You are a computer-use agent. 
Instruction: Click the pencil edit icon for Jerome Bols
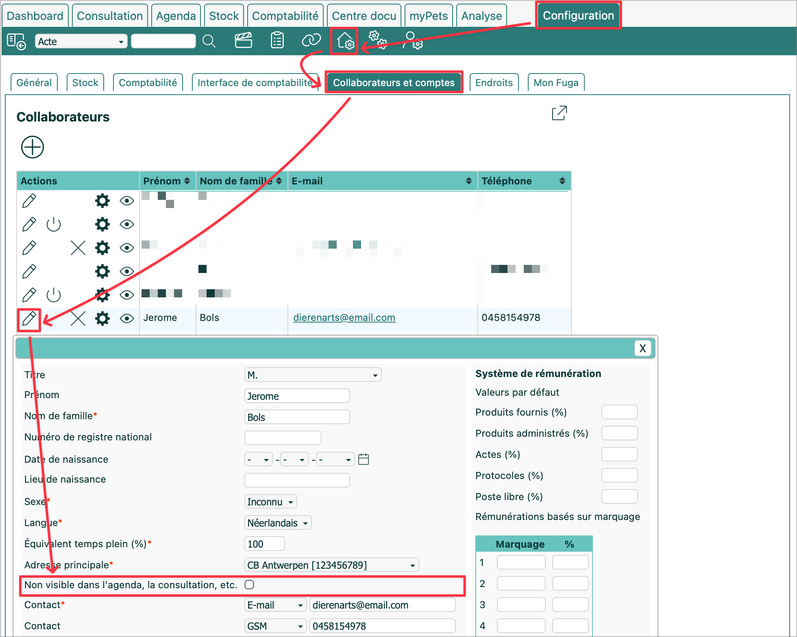(29, 319)
